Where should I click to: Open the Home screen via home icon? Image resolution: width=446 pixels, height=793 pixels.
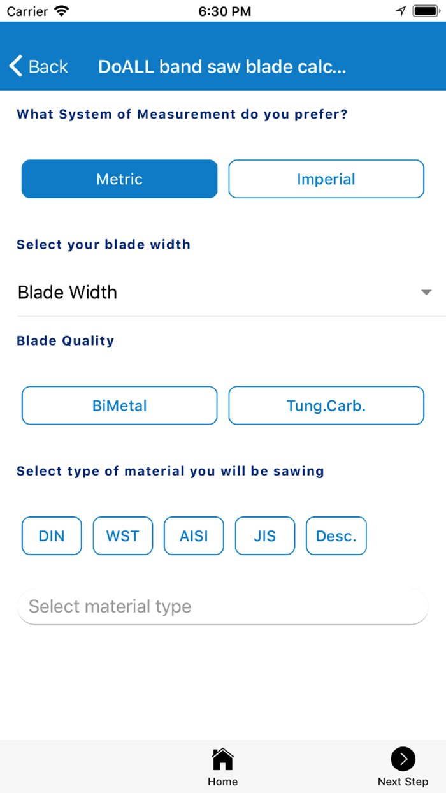point(222,759)
